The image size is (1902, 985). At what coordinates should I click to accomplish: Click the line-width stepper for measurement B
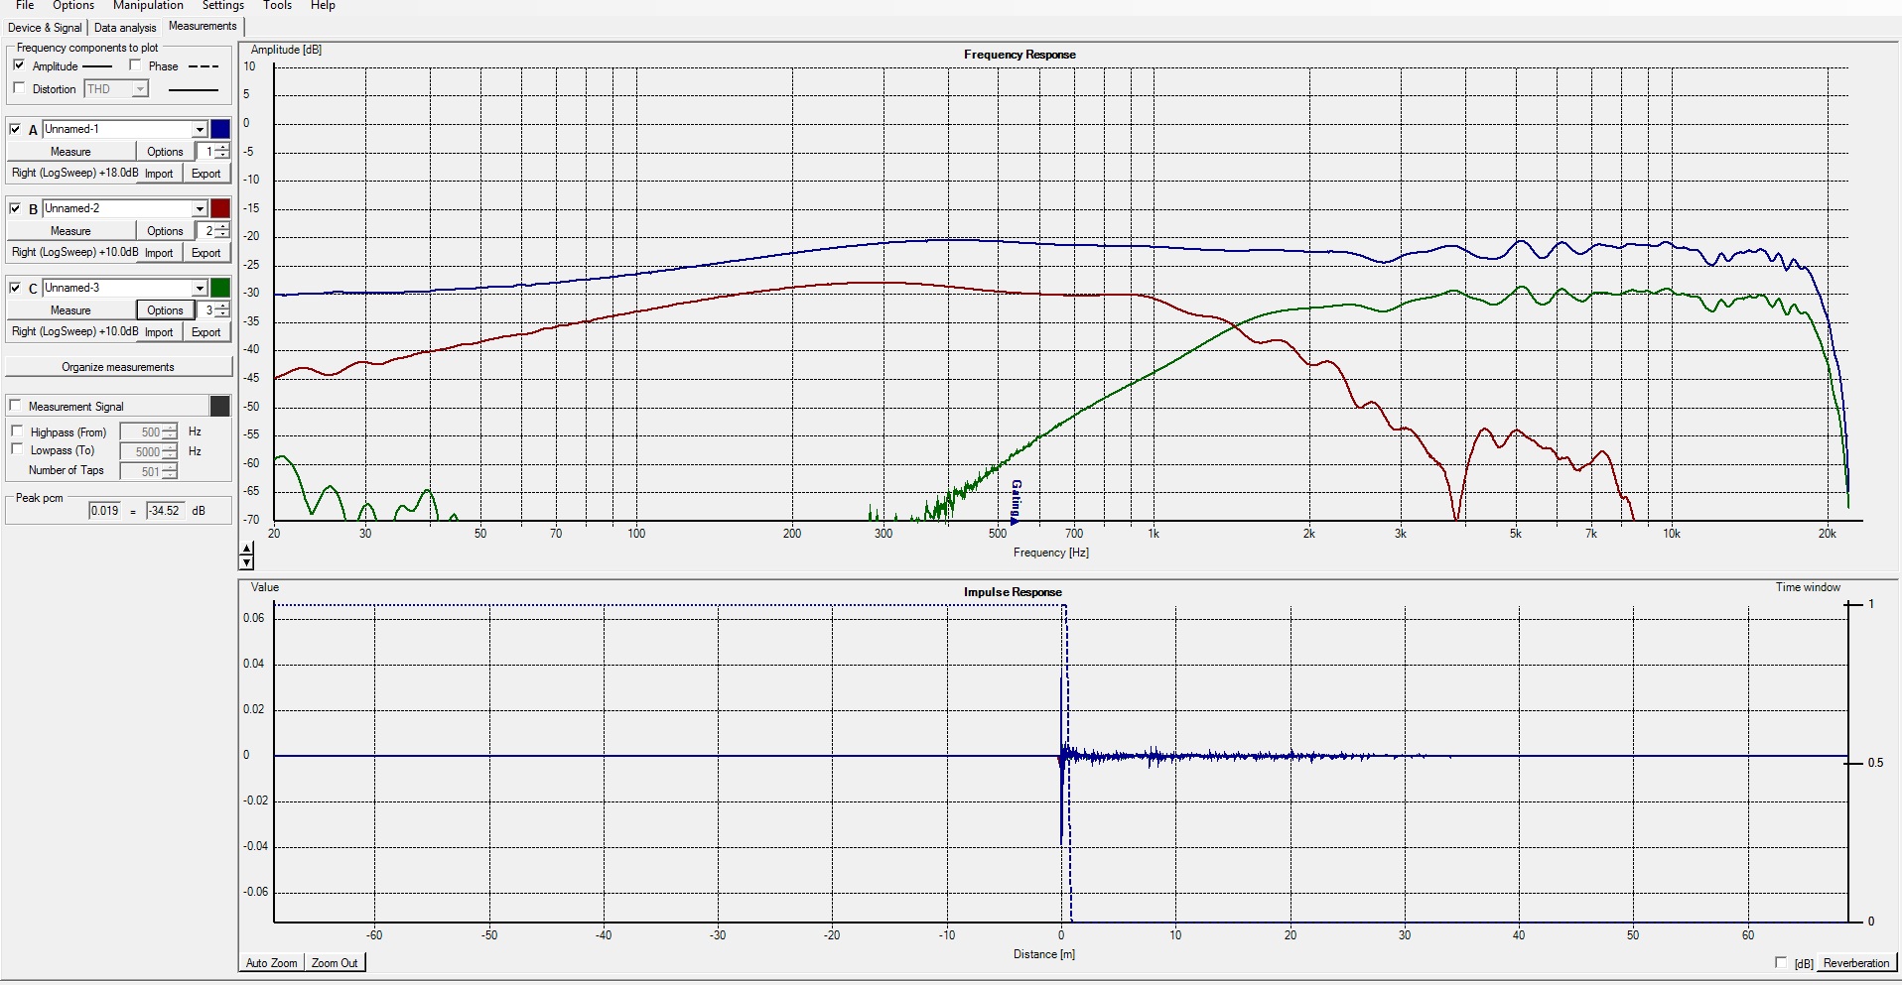(x=222, y=231)
